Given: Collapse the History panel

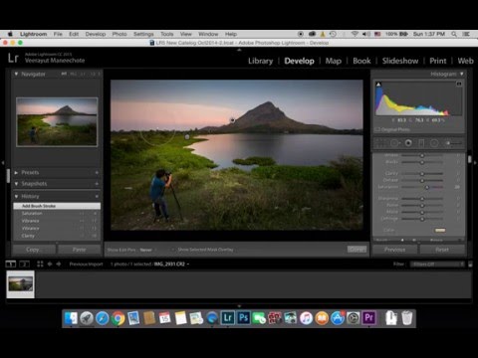Looking at the screenshot, I should [16, 196].
